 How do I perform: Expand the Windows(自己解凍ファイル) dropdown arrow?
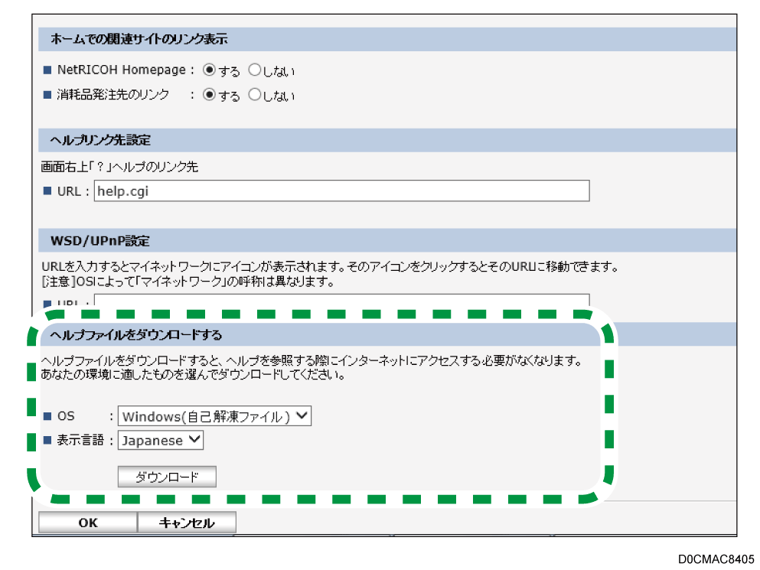point(302,415)
